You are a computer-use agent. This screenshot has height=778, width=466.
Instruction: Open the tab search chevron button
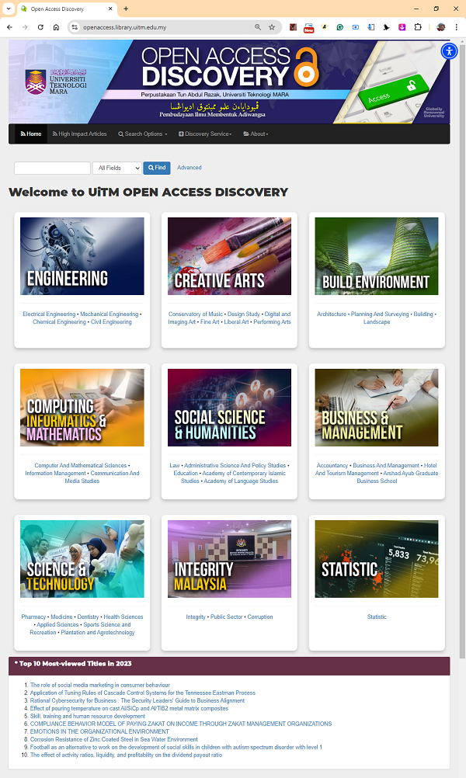[x=9, y=9]
